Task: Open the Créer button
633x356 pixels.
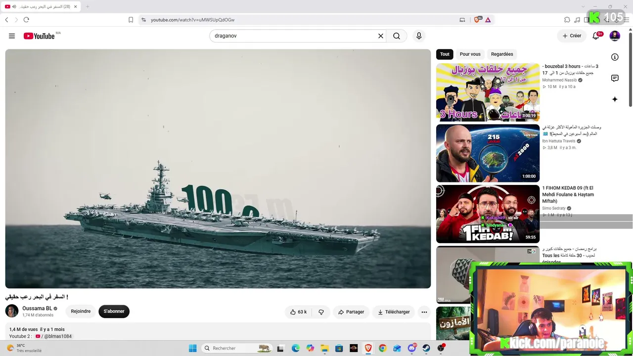Action: tap(572, 36)
